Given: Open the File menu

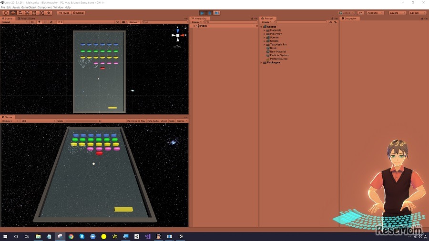Looking at the screenshot, I should click(3, 7).
